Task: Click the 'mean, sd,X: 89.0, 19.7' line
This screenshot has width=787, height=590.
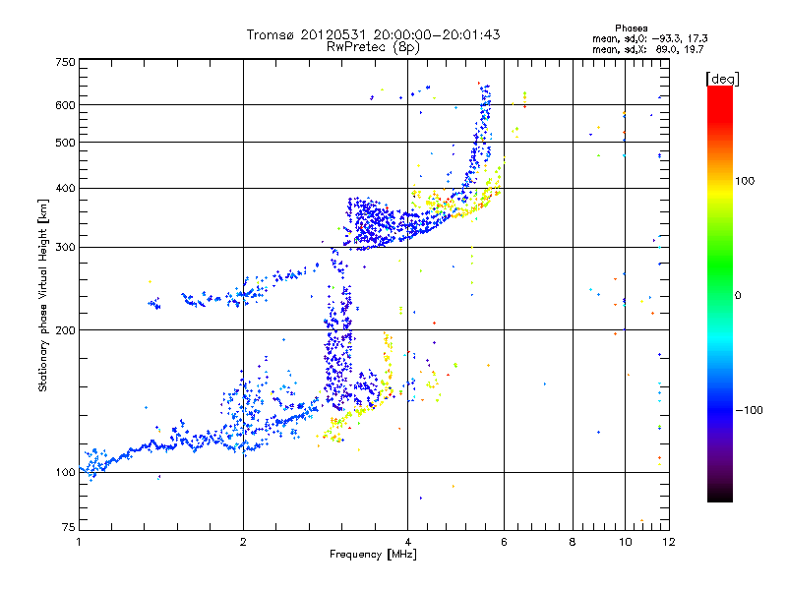Action: tap(648, 49)
